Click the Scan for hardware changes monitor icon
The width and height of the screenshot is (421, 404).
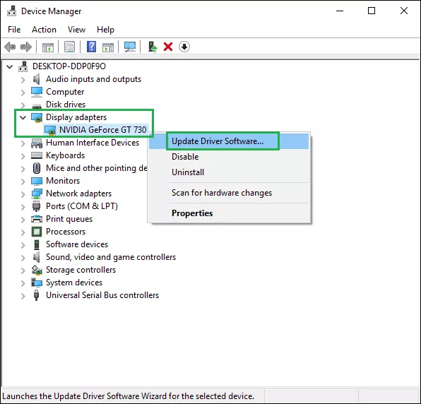coord(130,47)
